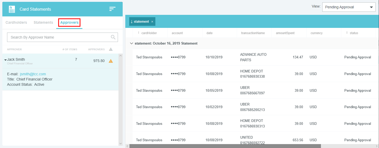This screenshot has height=148, width=379.
Task: Remove the statement grouping chip
Action: 152,22
